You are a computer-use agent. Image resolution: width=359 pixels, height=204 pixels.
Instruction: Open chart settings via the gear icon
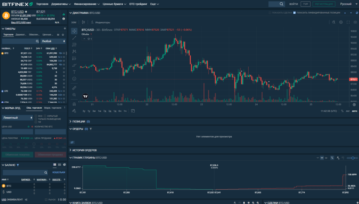(340, 22)
